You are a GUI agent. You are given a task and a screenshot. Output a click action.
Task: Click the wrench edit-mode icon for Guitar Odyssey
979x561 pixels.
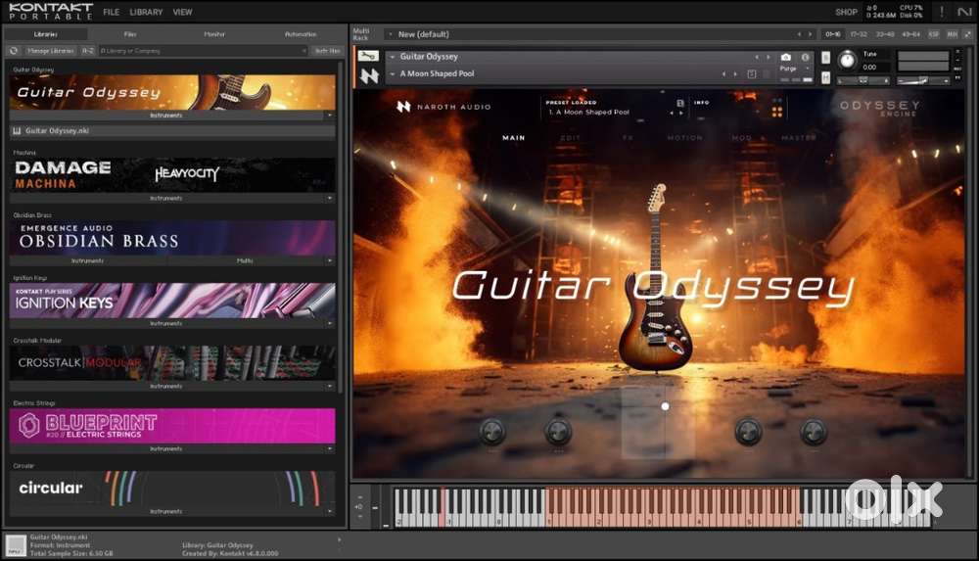[368, 57]
